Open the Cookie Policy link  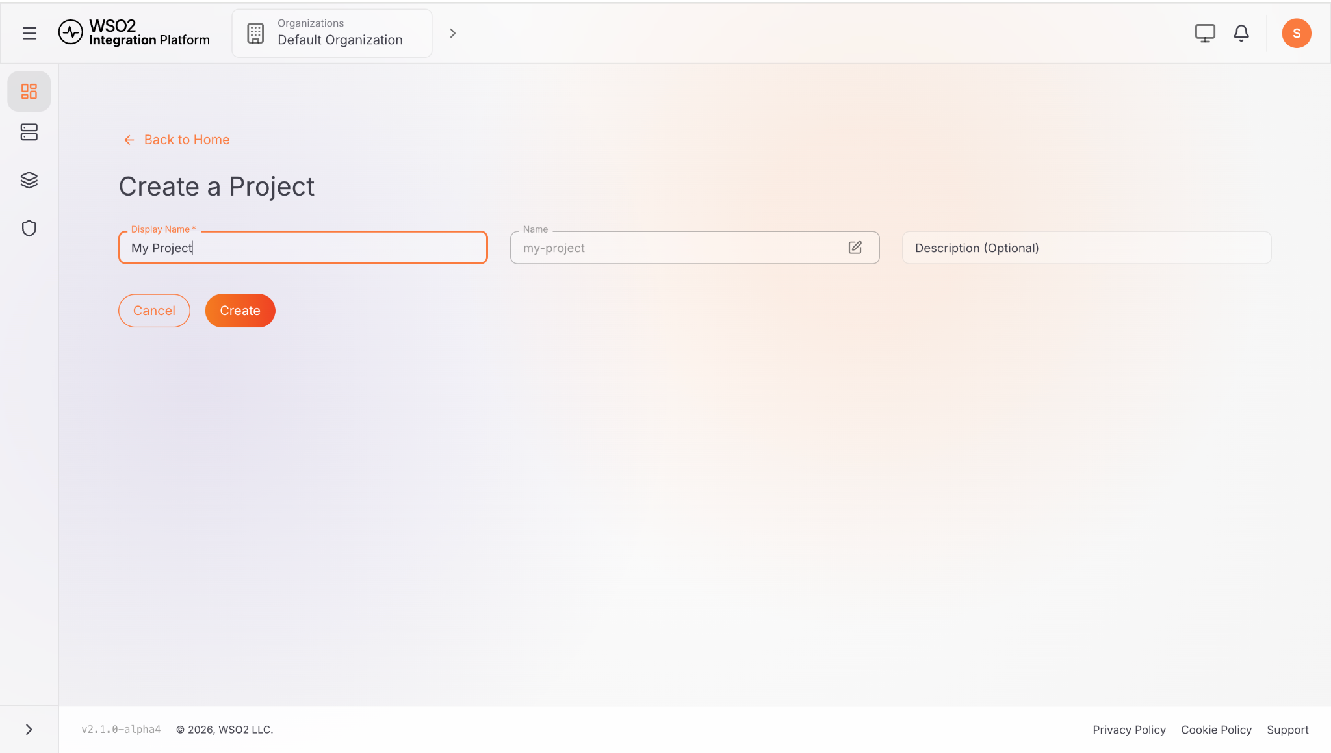point(1216,730)
